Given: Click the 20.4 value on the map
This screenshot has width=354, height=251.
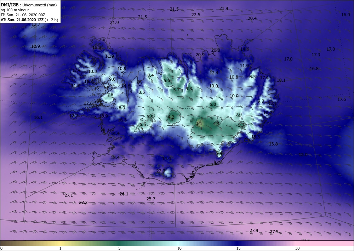Looking at the screenshot, I should click(x=252, y=18).
